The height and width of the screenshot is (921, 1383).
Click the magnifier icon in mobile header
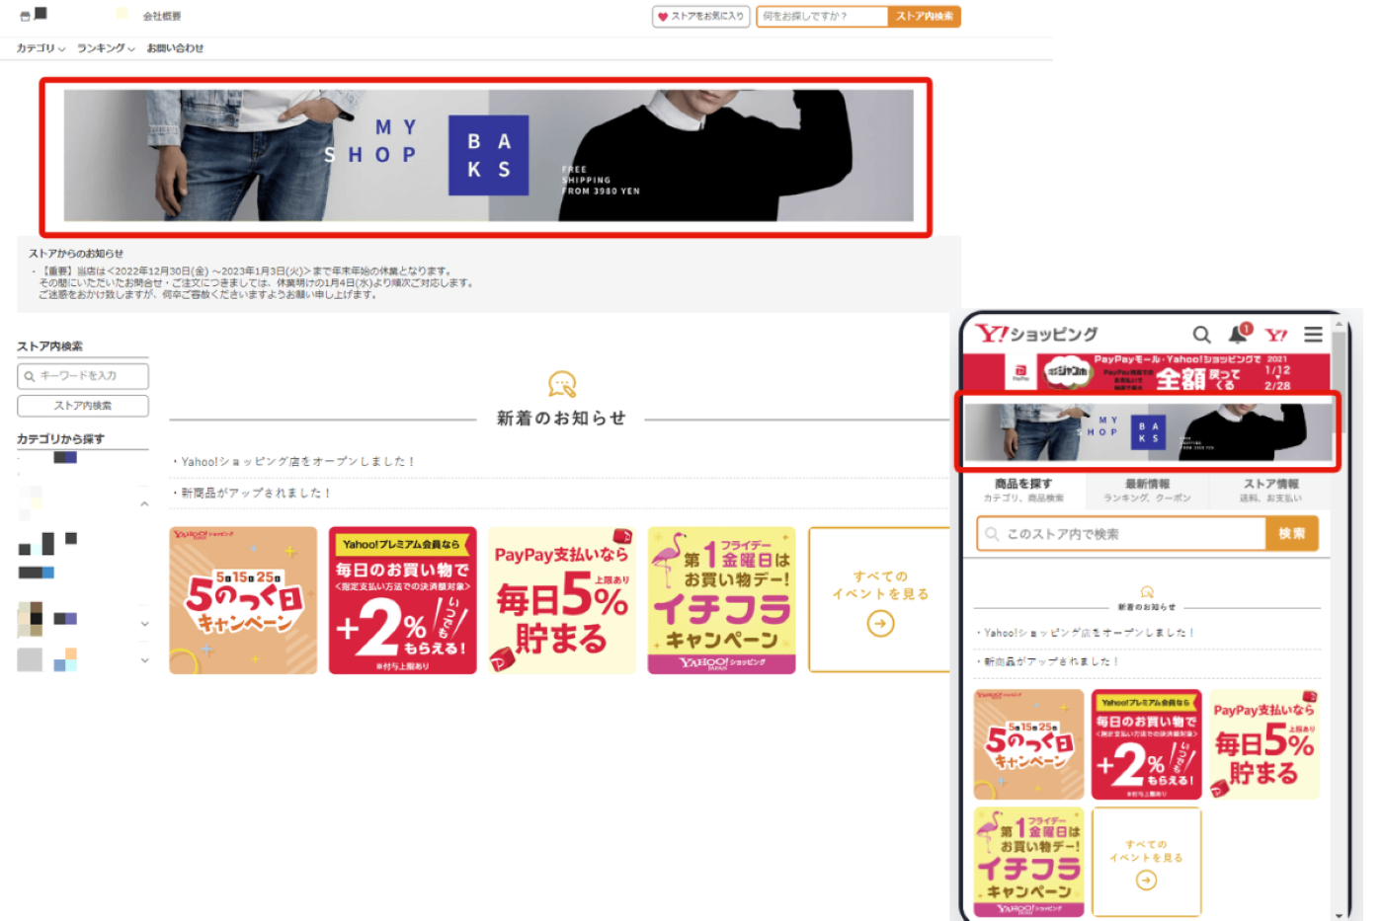tap(1200, 335)
